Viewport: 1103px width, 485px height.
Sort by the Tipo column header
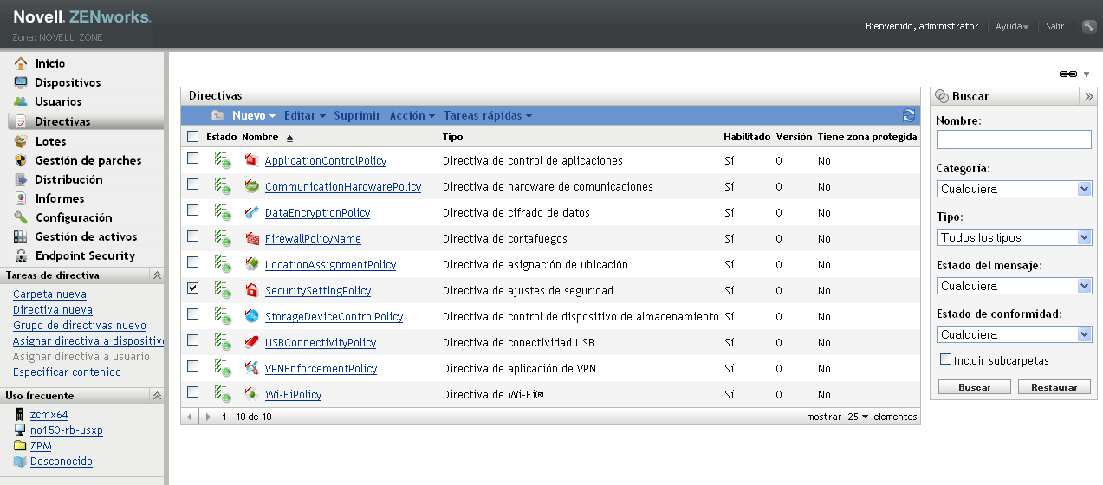coord(452,137)
